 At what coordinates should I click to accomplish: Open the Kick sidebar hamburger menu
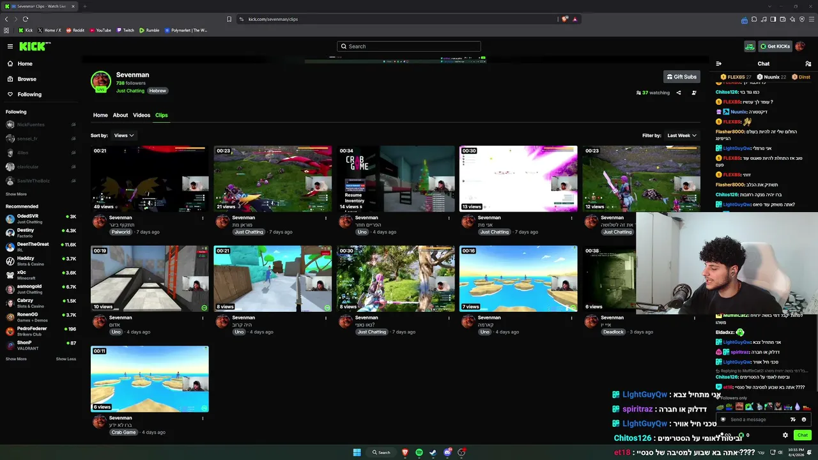point(10,46)
